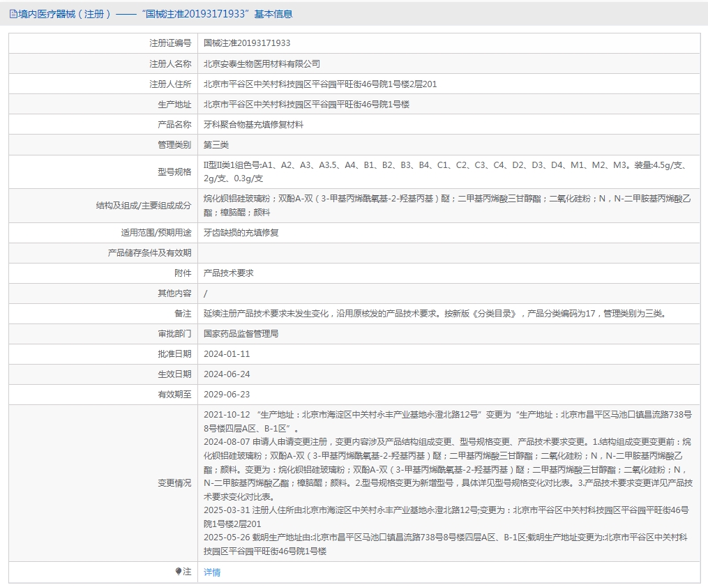The image size is (708, 587).
Task: Open the 详情 link
Action: [212, 572]
